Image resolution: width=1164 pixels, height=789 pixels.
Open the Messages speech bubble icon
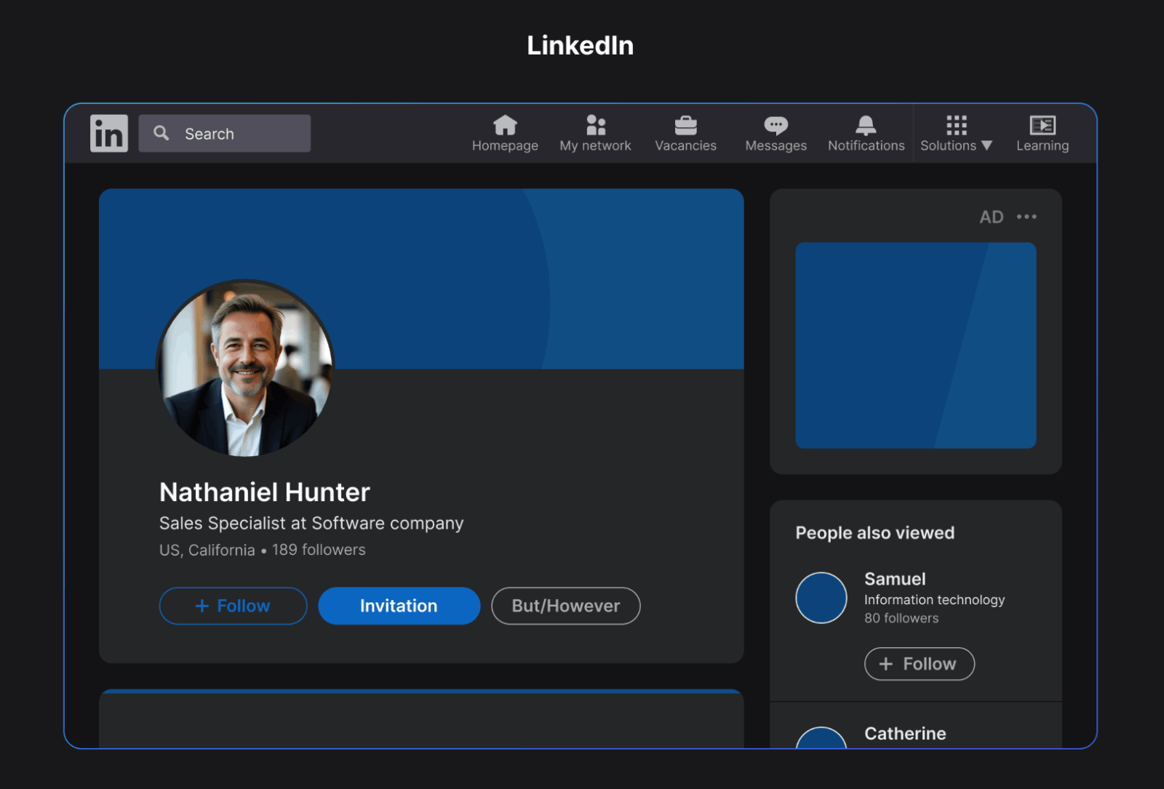click(776, 126)
